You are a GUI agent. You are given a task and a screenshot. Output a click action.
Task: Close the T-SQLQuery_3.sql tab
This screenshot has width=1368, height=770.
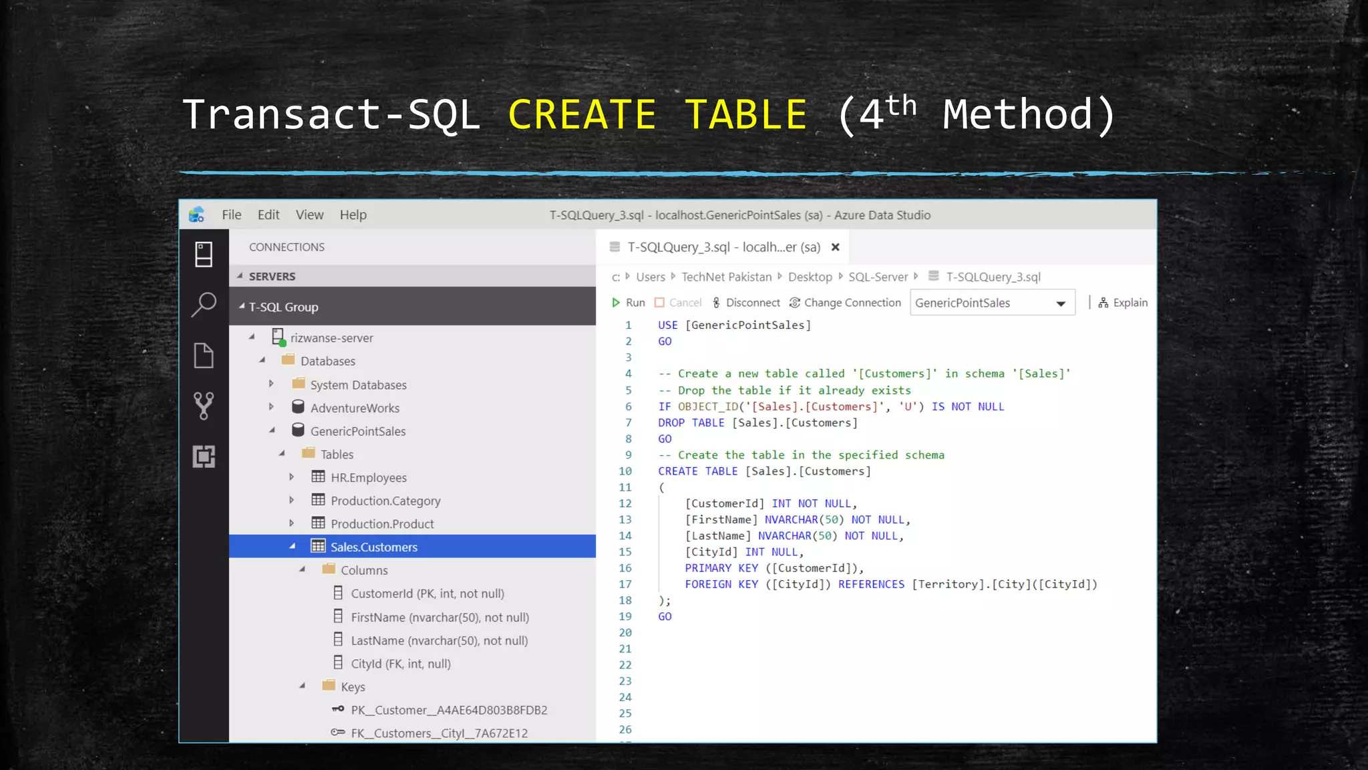835,247
